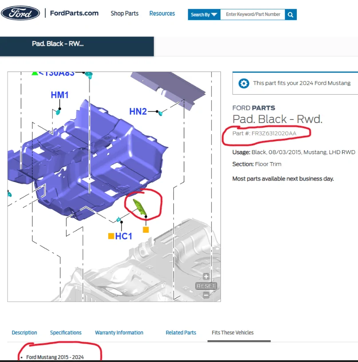Click the Ford oval logo
This screenshot has width=358, height=362.
[x=20, y=13]
